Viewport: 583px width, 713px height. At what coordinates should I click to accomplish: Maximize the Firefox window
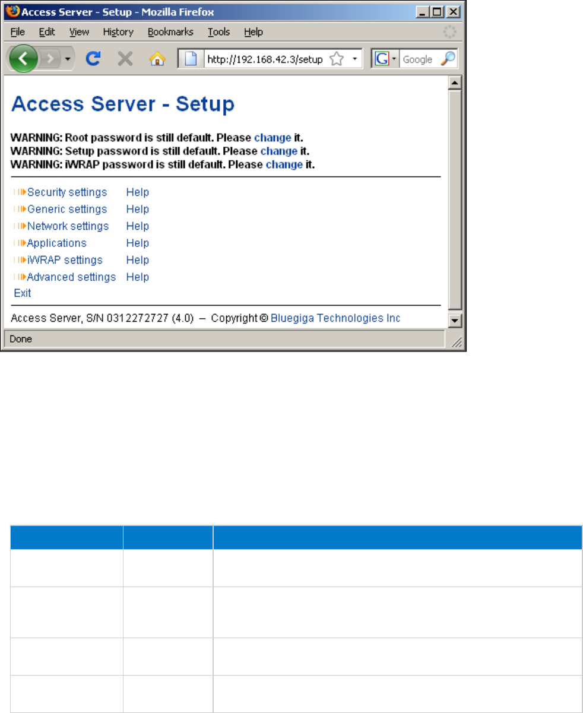click(437, 12)
